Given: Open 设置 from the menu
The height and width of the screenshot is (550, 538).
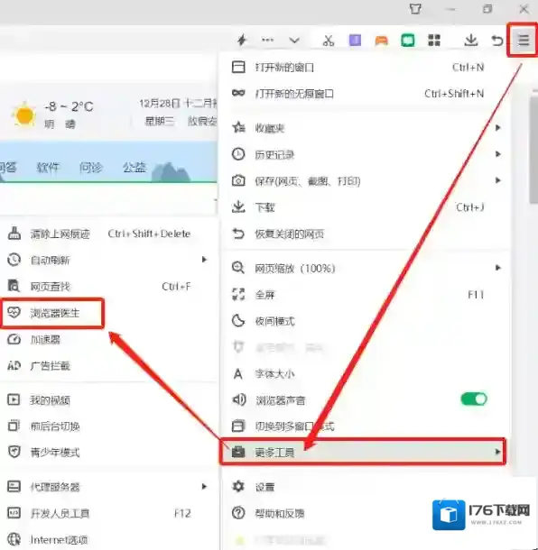Looking at the screenshot, I should 365,487.
